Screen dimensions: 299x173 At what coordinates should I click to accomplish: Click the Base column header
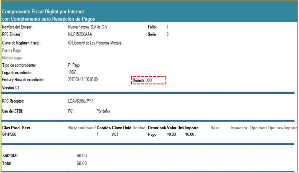click(x=215, y=128)
